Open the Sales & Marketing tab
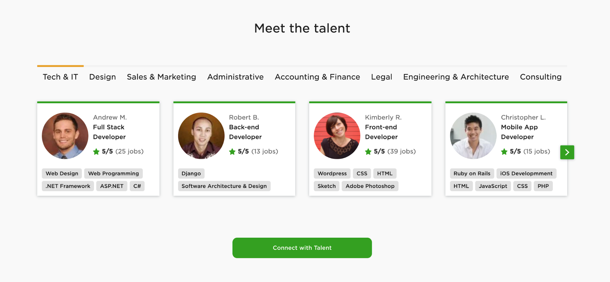The image size is (610, 282). [161, 77]
